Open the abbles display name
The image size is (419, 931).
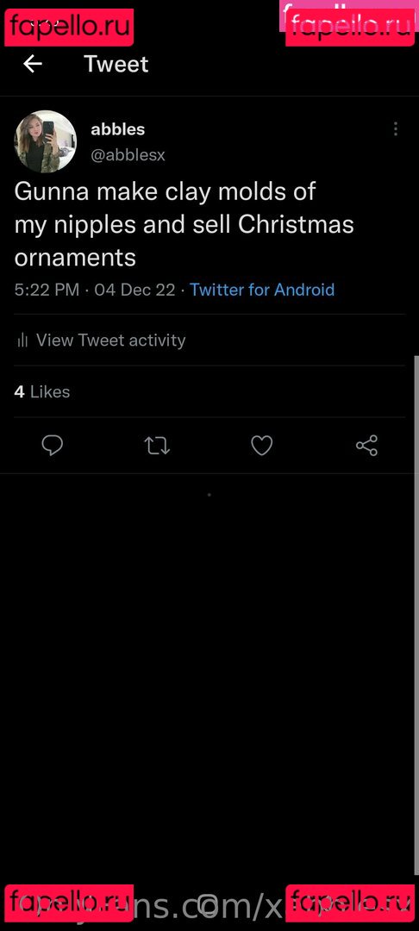(x=117, y=128)
